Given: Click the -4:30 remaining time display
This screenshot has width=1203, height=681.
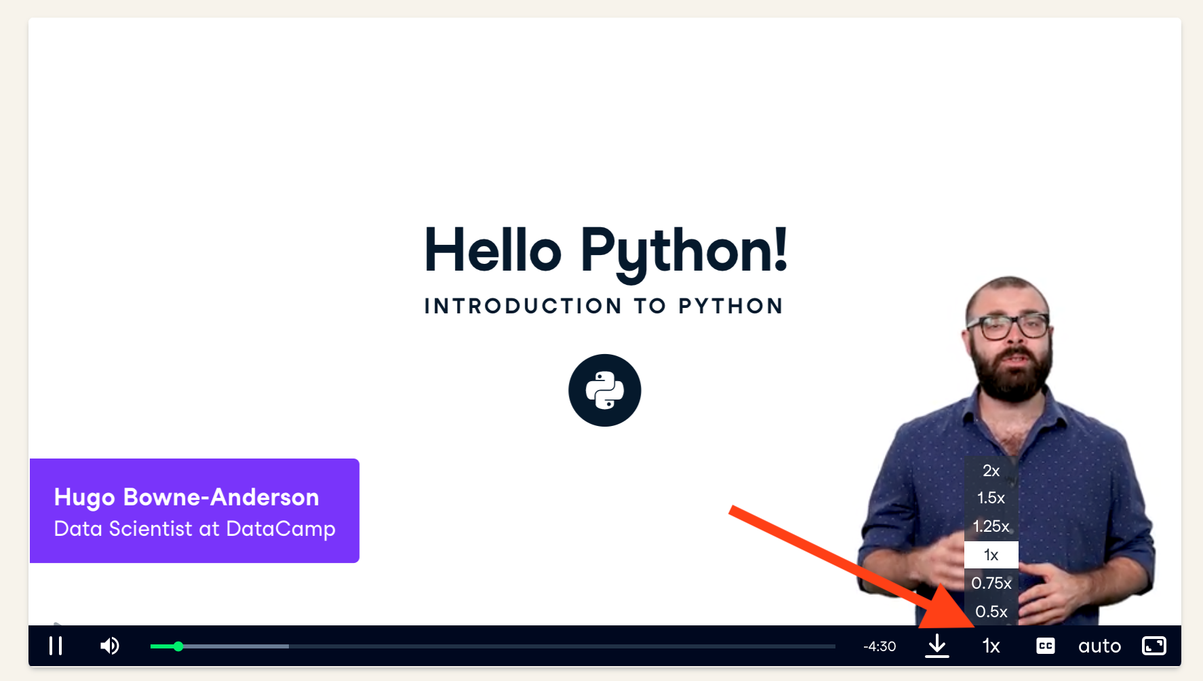Looking at the screenshot, I should (880, 646).
